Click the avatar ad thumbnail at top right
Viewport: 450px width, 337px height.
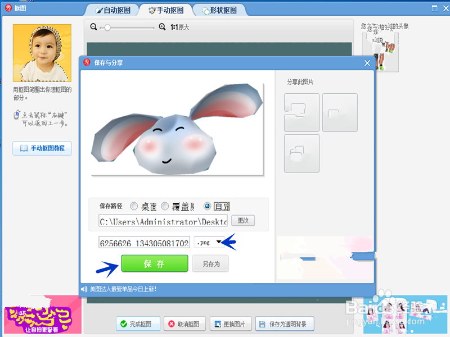pos(380,52)
